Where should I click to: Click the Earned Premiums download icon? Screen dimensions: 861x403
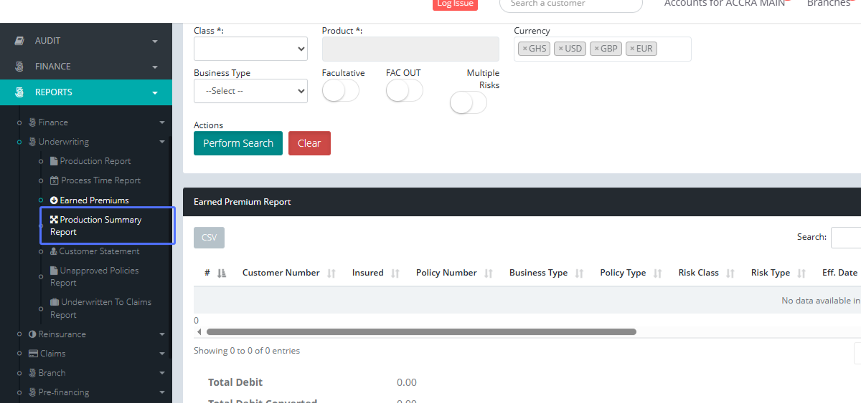point(54,200)
